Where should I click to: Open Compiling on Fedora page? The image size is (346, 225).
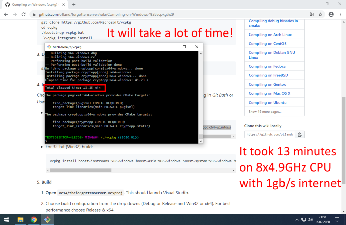[267, 66]
